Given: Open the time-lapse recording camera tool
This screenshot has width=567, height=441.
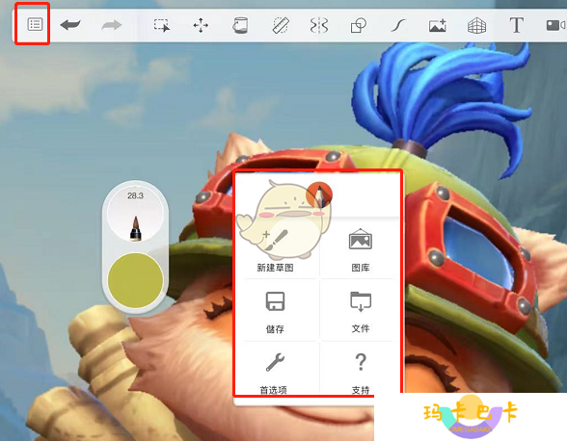Looking at the screenshot, I should 556,25.
